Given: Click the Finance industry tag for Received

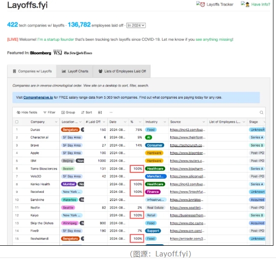Looking at the screenshot, I should tap(153, 192).
